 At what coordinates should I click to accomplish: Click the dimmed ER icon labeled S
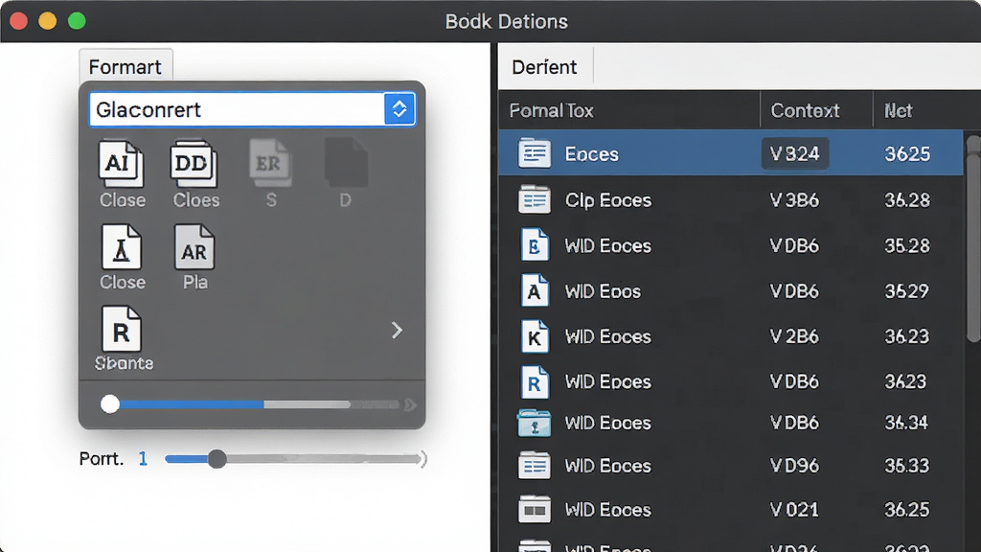[x=269, y=163]
